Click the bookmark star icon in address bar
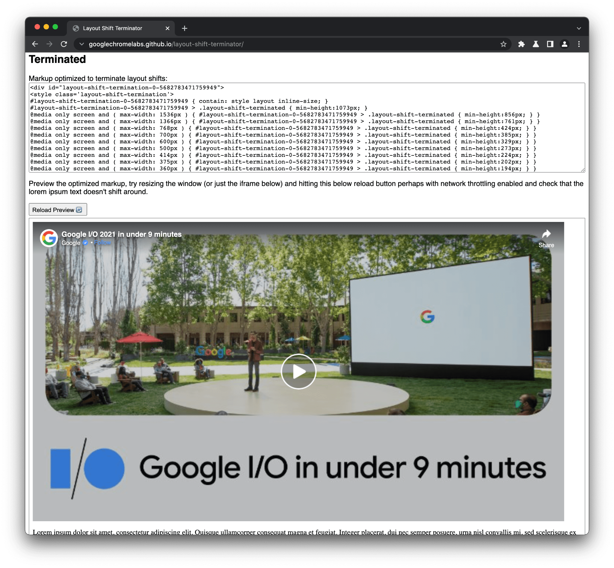614x568 pixels. click(x=503, y=44)
